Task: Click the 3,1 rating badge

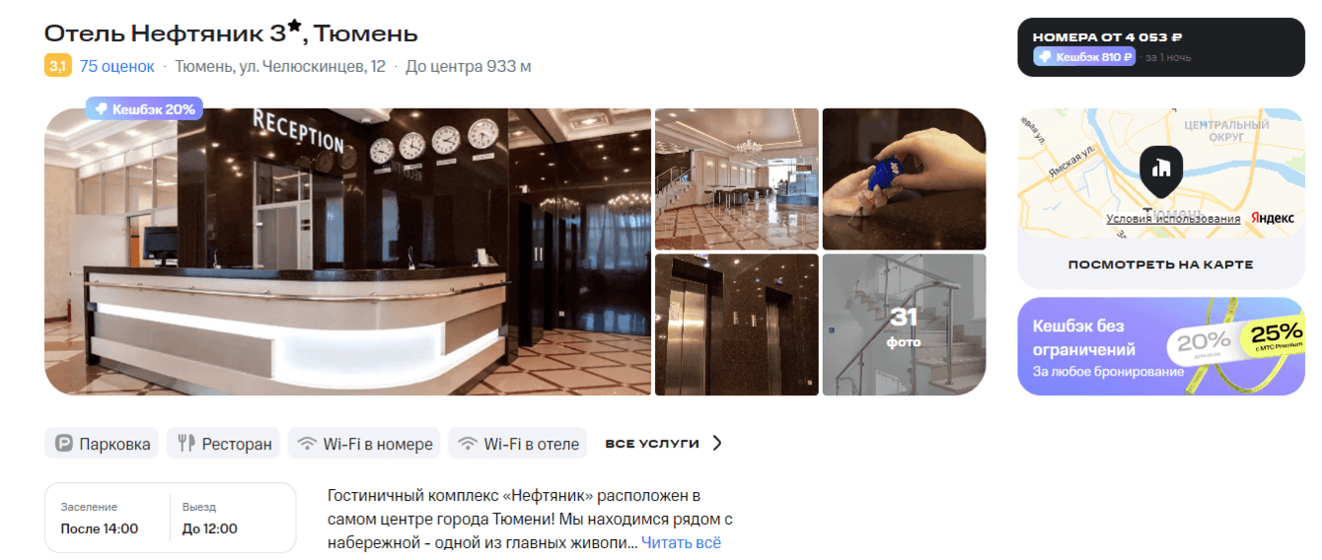Action: click(x=57, y=66)
